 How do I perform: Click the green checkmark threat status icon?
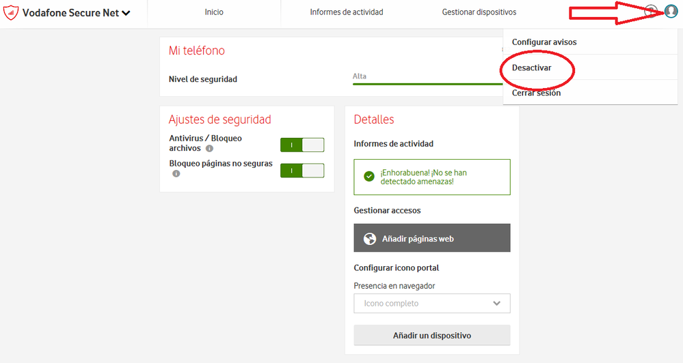369,176
